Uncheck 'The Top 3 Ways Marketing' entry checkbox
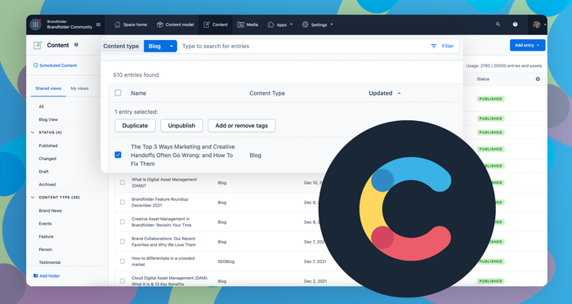 [118, 154]
